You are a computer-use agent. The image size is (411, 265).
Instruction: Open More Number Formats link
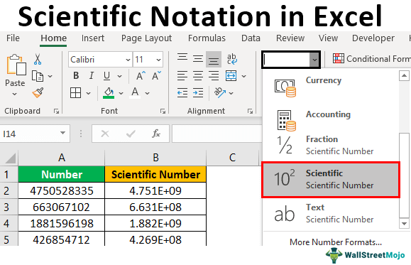(x=336, y=242)
